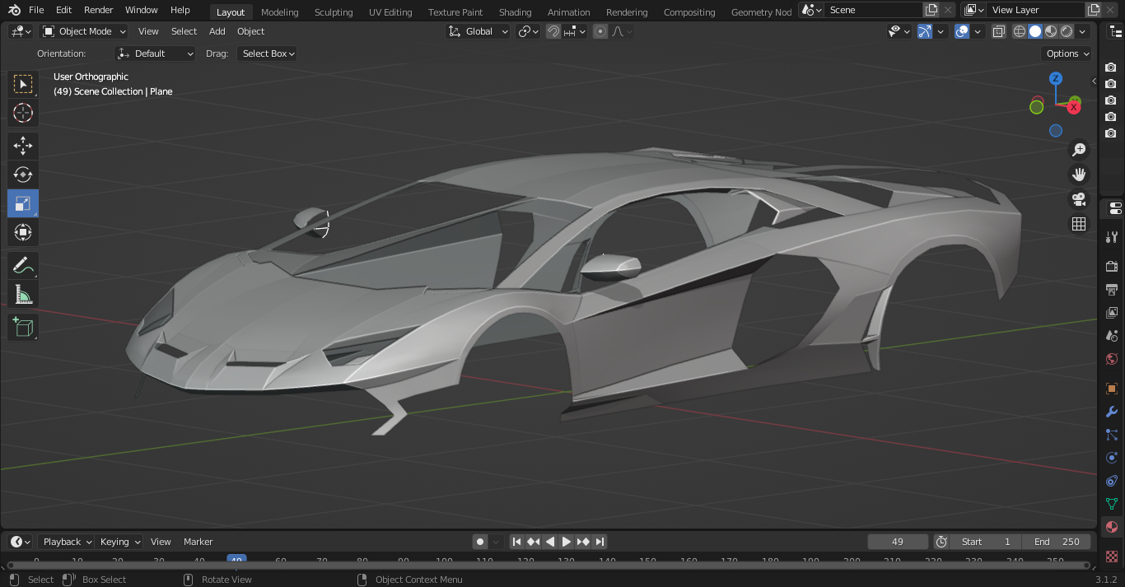The image size is (1125, 587).
Task: Switch viewport shading to Solid
Action: (1035, 31)
